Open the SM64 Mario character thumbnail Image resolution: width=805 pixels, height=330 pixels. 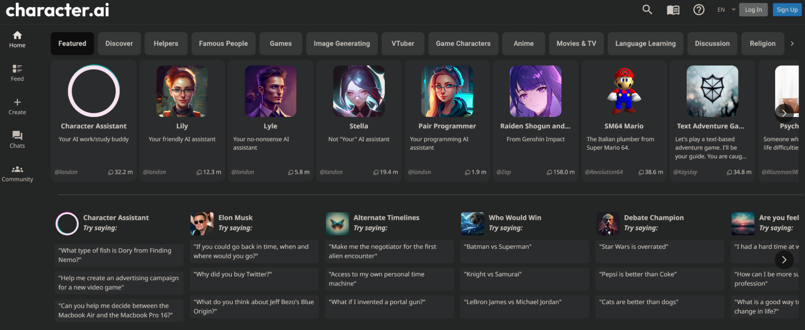click(624, 91)
